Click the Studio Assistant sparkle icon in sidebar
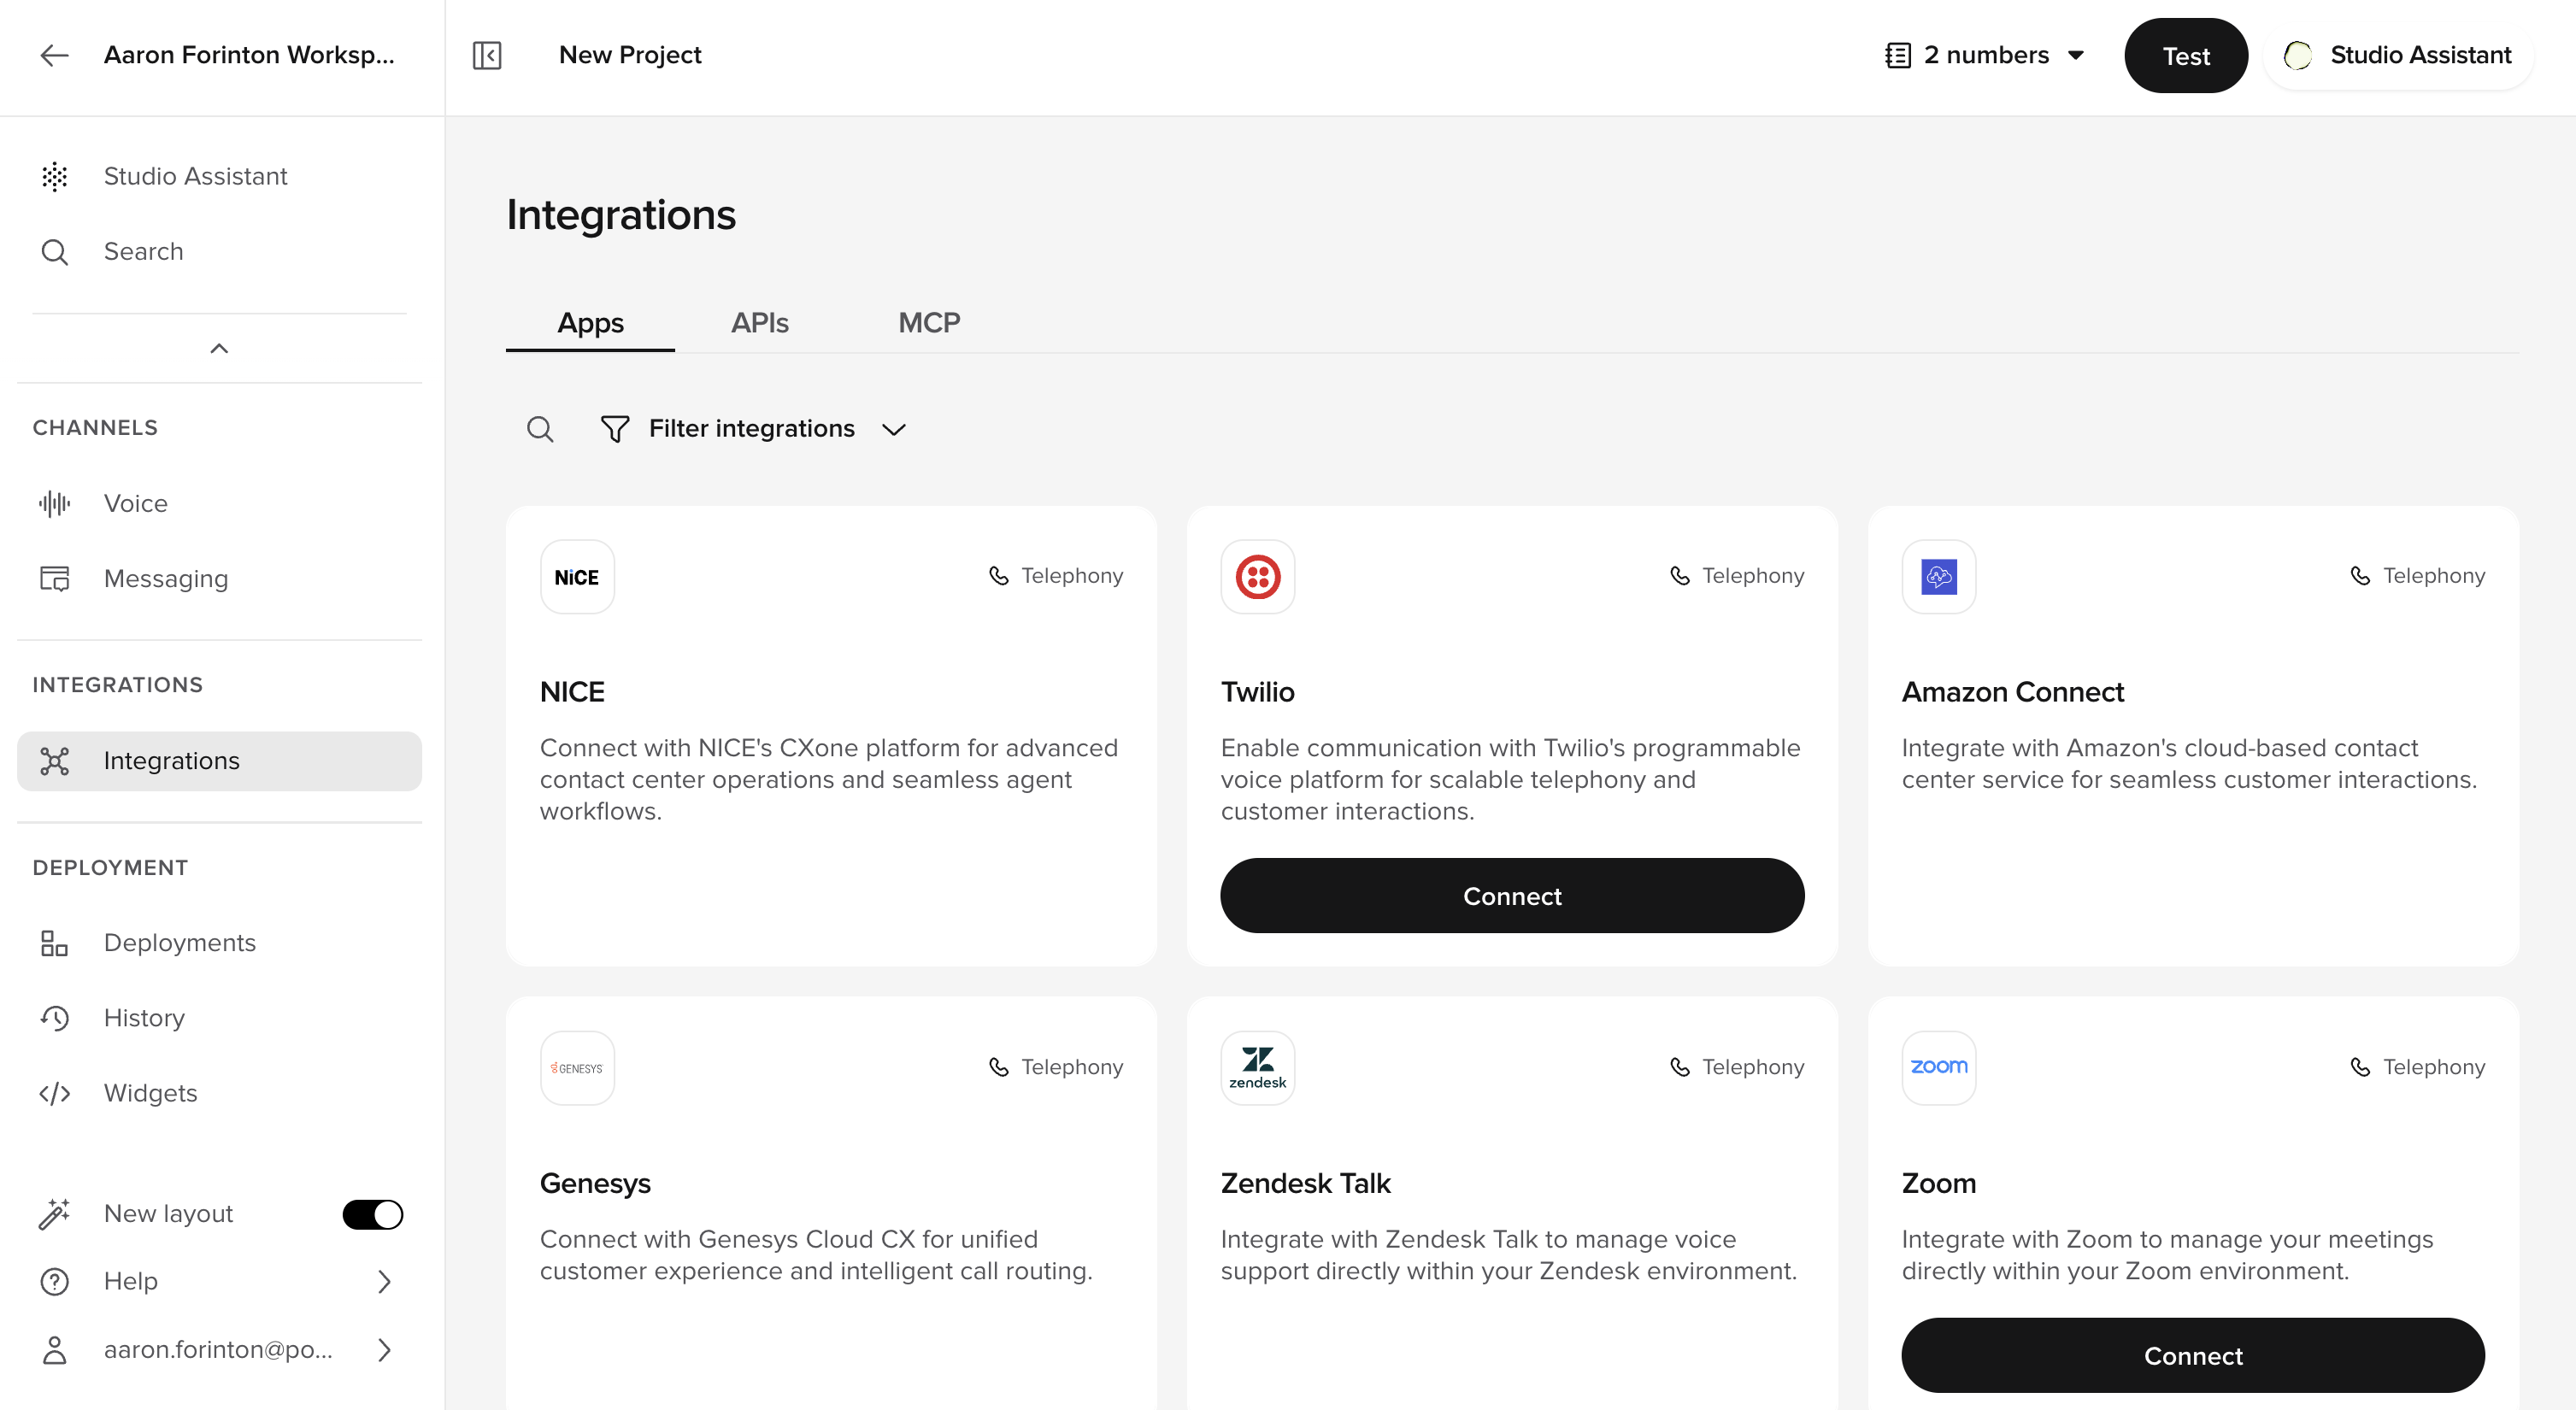Screen dimensions: 2576x1410 click(x=54, y=176)
